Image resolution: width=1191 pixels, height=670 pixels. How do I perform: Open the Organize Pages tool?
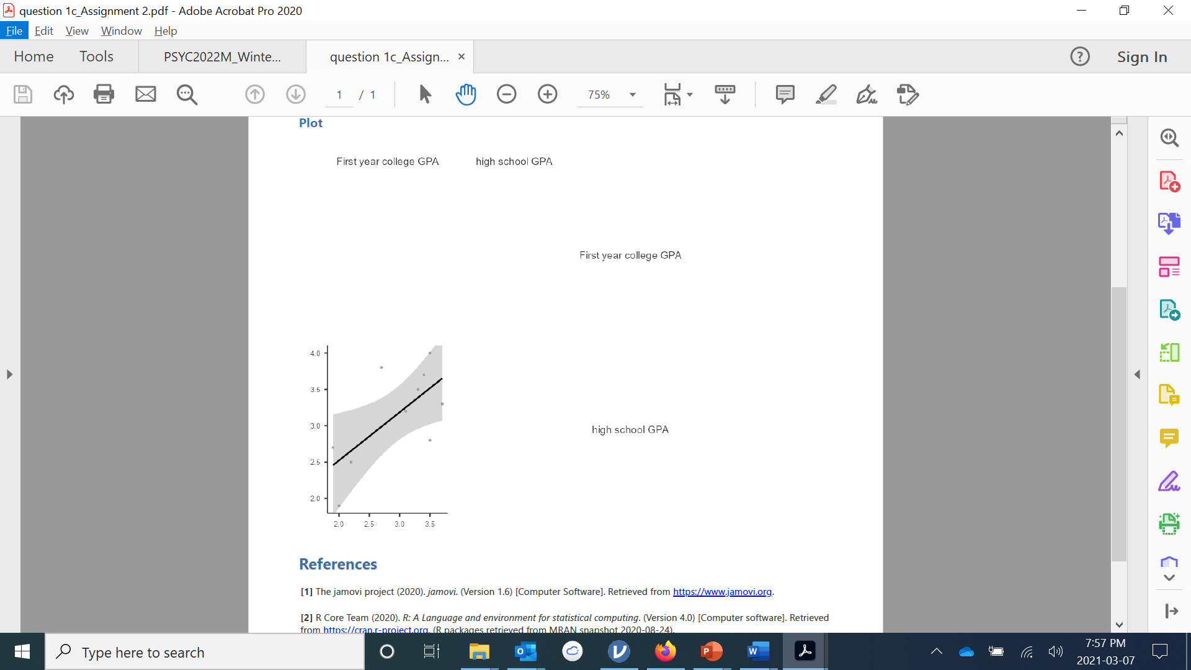(x=1170, y=352)
